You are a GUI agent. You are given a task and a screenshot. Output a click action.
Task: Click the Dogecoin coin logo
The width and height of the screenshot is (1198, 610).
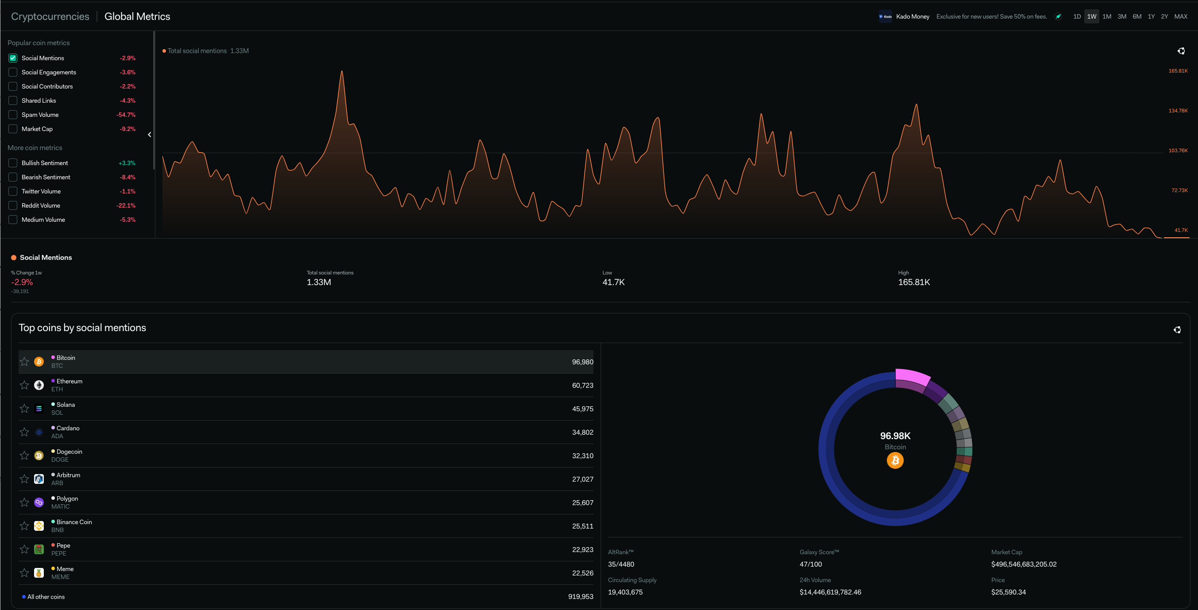click(x=39, y=456)
